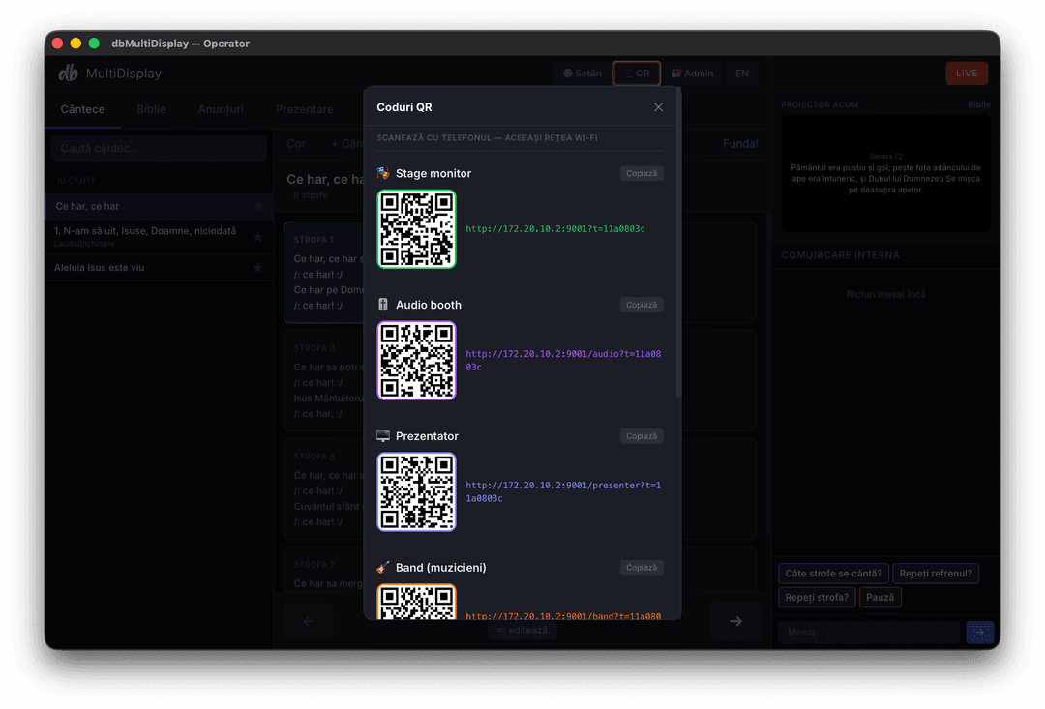Screen dimensions: 1045x709
Task: Send quick message Câte strofe se cântă?
Action: (833, 573)
